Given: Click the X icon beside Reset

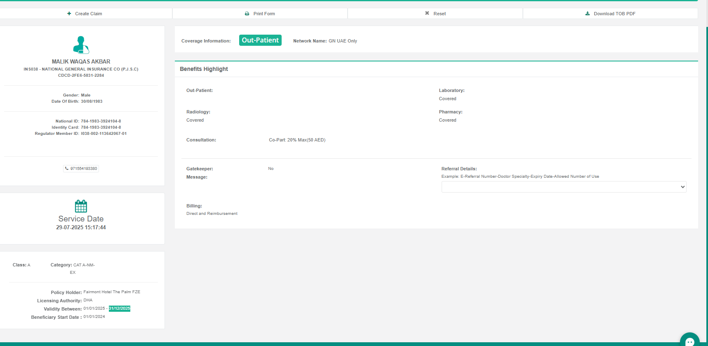Looking at the screenshot, I should click(427, 13).
